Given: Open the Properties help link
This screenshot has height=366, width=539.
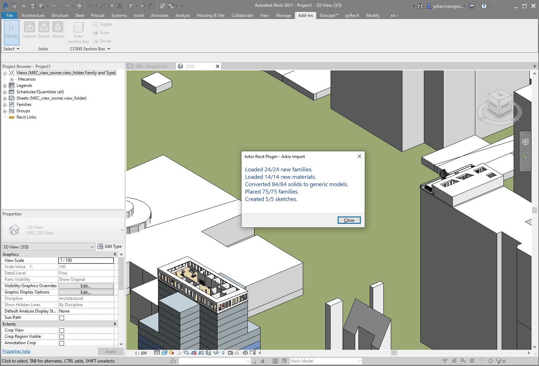Looking at the screenshot, I should point(16,351).
